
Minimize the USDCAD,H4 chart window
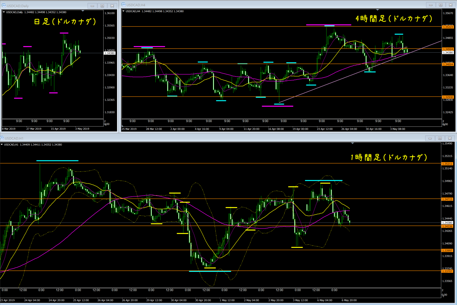pos(431,5)
